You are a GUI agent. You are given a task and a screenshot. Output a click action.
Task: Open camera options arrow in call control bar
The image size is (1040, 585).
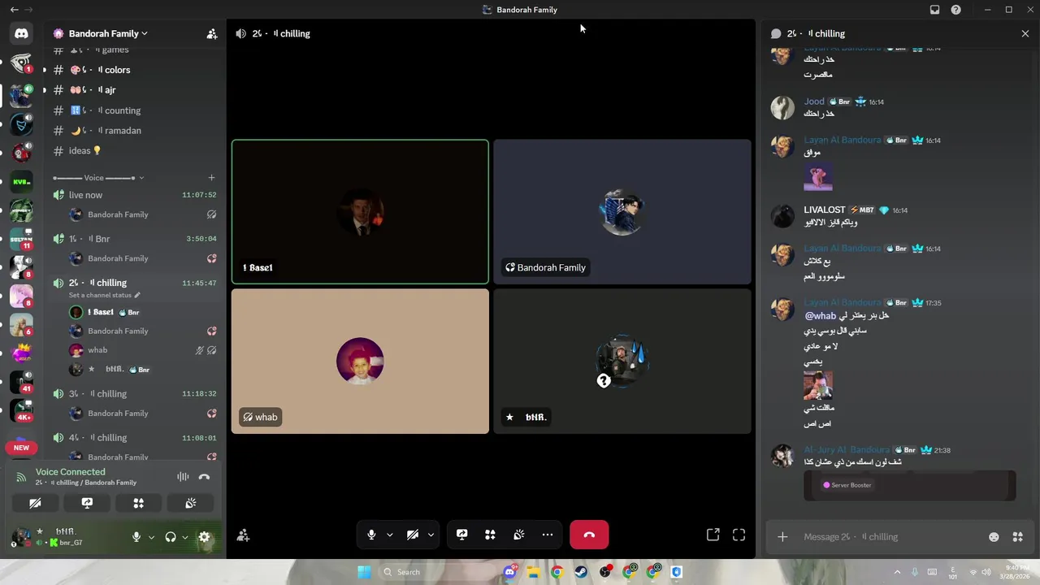click(x=431, y=535)
